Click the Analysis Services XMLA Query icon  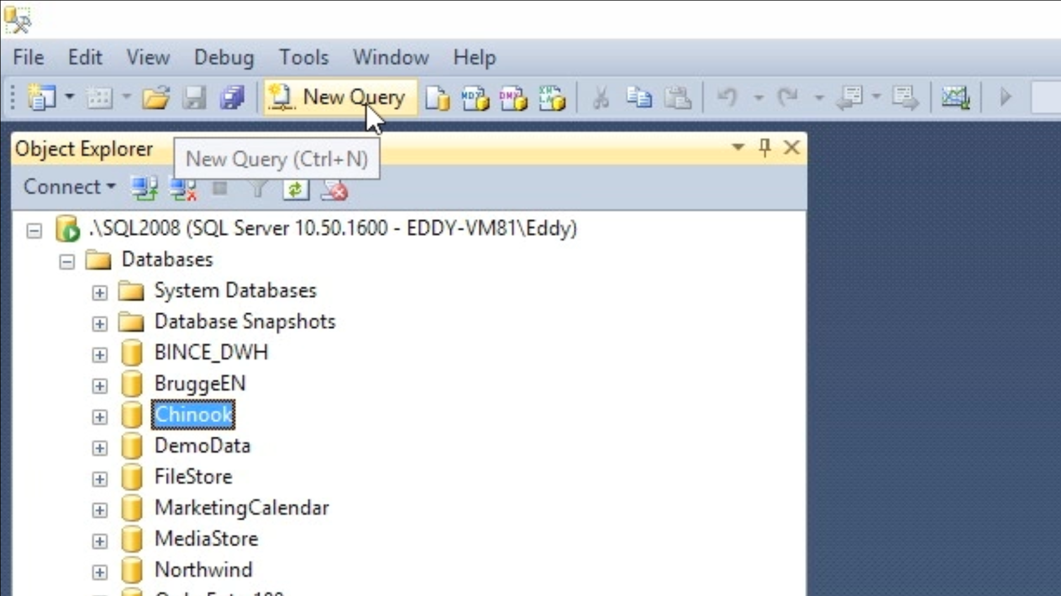(551, 98)
